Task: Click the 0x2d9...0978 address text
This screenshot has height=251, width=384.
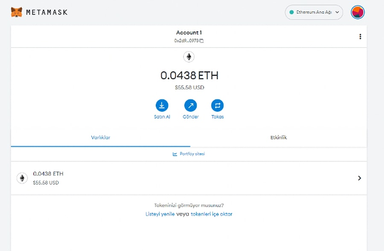Action: click(x=186, y=40)
